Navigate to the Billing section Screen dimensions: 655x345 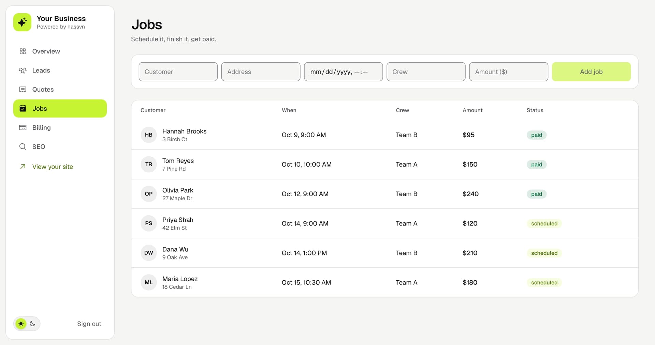[x=60, y=128]
